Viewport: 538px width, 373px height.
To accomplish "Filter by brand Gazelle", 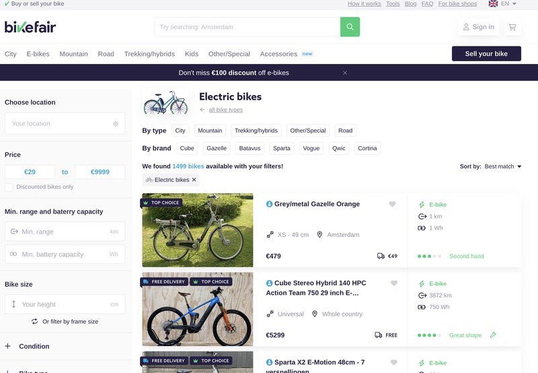I will point(217,148).
